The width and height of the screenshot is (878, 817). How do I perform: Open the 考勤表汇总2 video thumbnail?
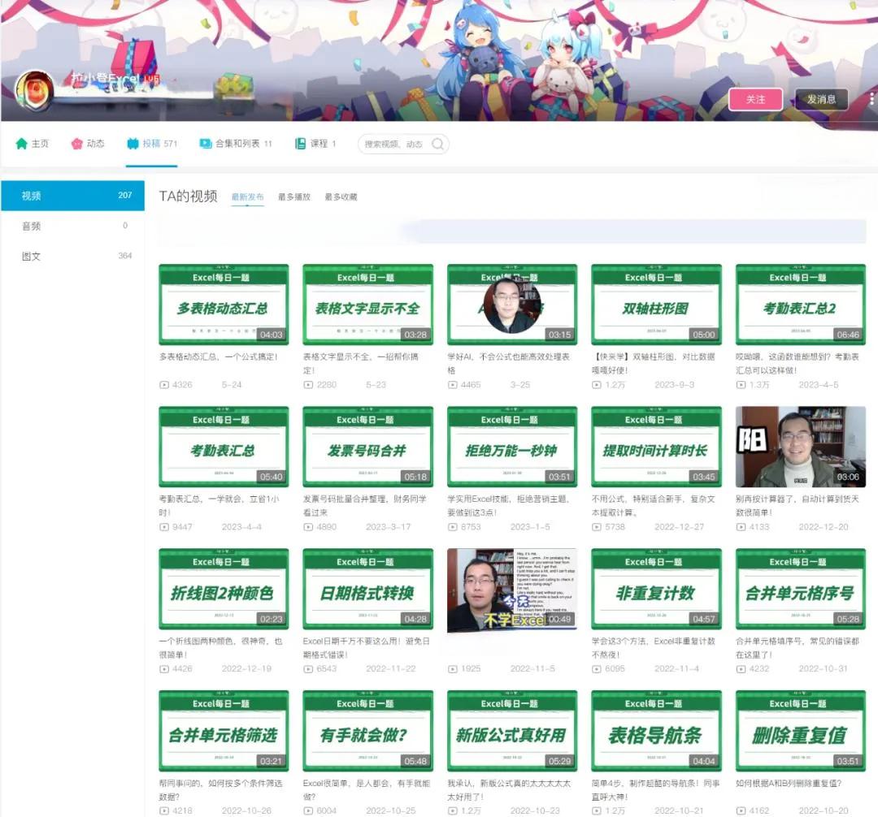click(800, 305)
